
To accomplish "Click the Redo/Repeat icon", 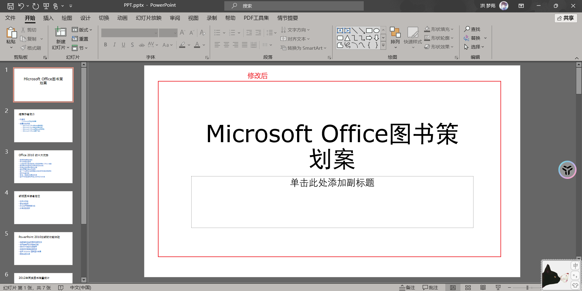I will coord(36,6).
